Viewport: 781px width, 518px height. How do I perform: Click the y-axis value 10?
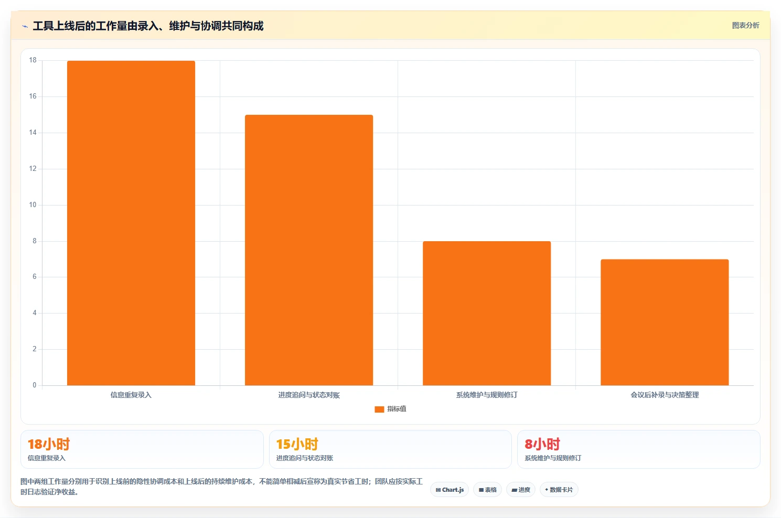click(x=33, y=205)
